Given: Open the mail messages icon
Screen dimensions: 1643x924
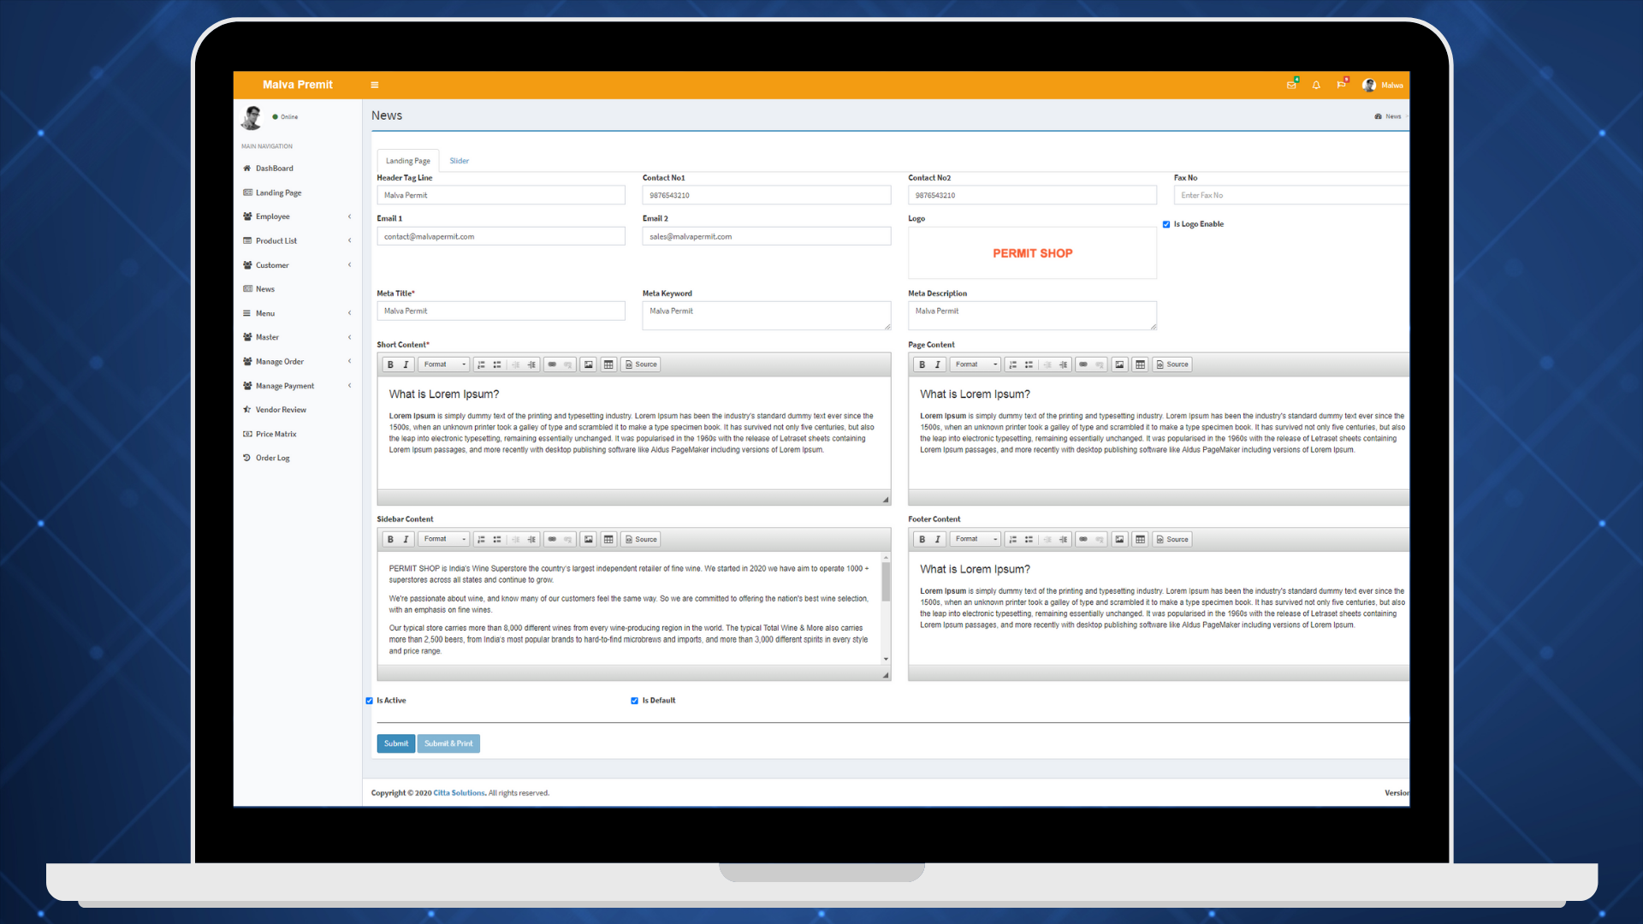Looking at the screenshot, I should (x=1291, y=85).
